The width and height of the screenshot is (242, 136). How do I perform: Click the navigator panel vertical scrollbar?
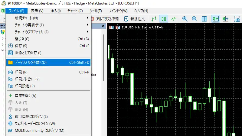(103, 57)
